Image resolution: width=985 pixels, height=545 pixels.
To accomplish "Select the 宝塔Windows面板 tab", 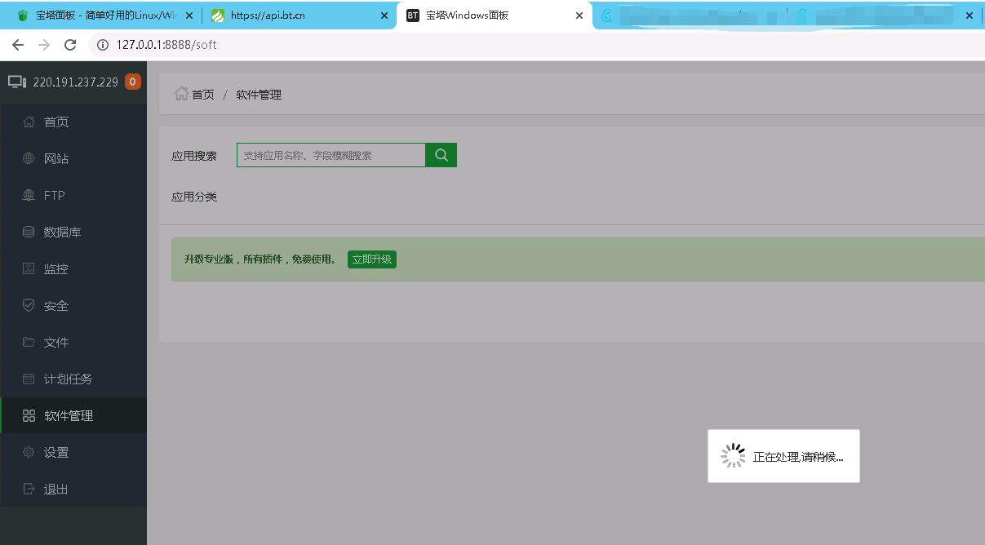I will [495, 16].
